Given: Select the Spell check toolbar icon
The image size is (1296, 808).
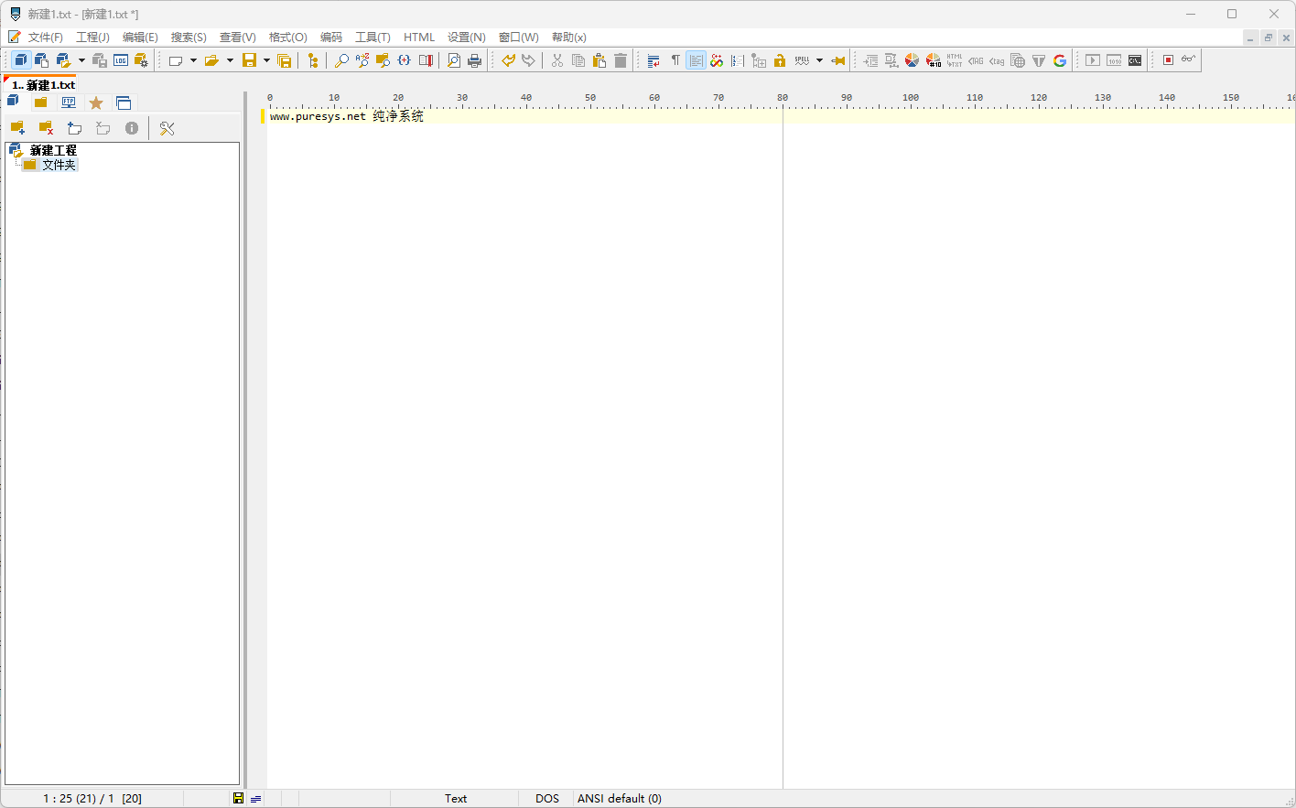Looking at the screenshot, I should tap(804, 59).
